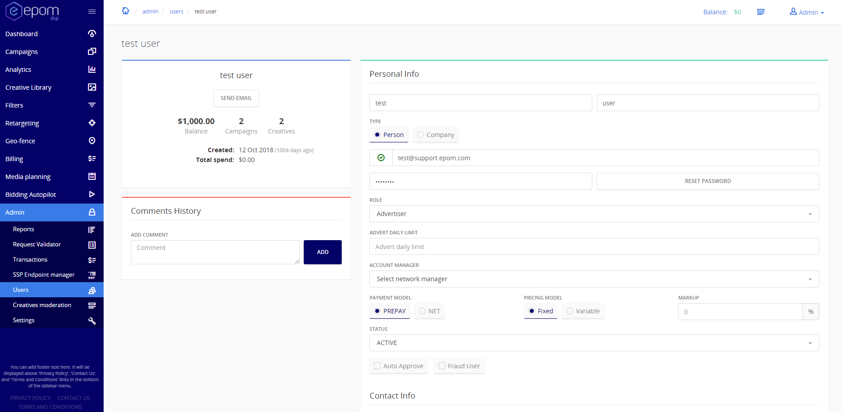Screen dimensions: 842x412
Task: Click the Geo-fence location pin icon
Action: click(92, 141)
